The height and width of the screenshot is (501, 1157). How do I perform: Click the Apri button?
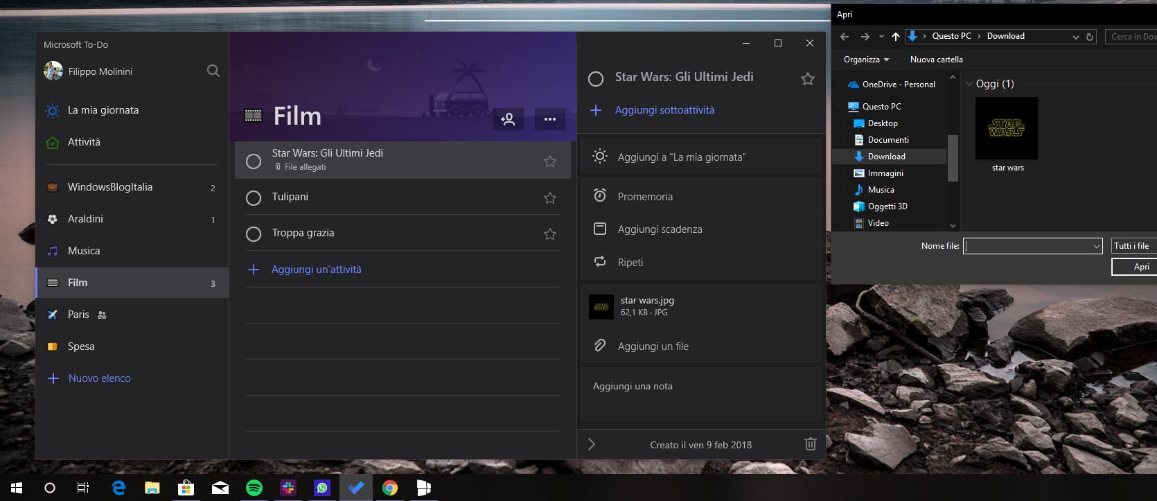click(1135, 267)
